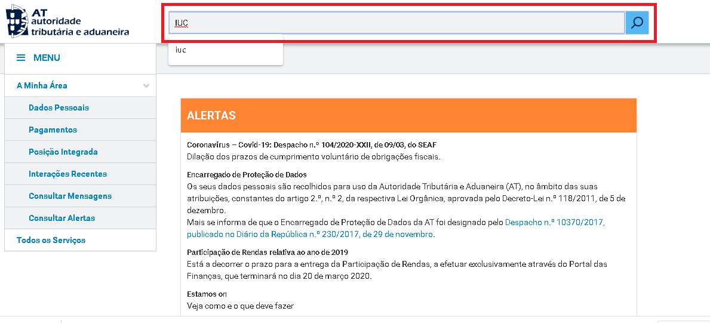Click into the search field containing IUC

(x=397, y=23)
